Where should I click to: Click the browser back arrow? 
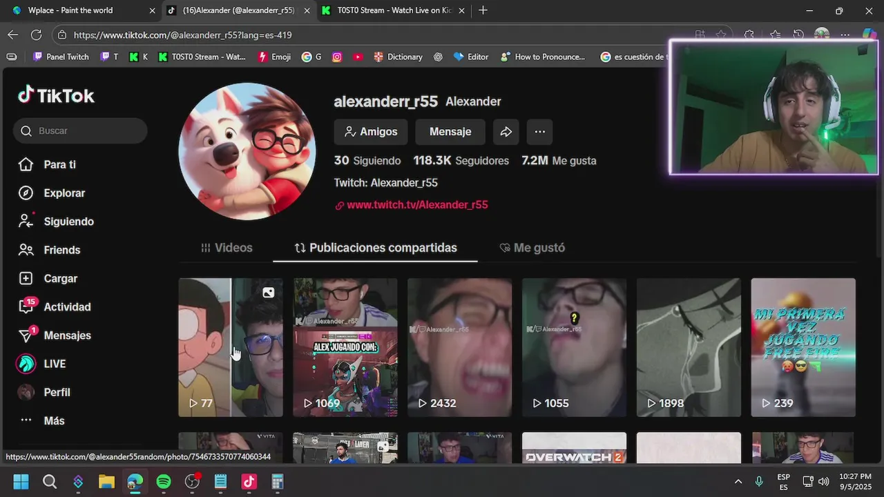click(x=13, y=35)
